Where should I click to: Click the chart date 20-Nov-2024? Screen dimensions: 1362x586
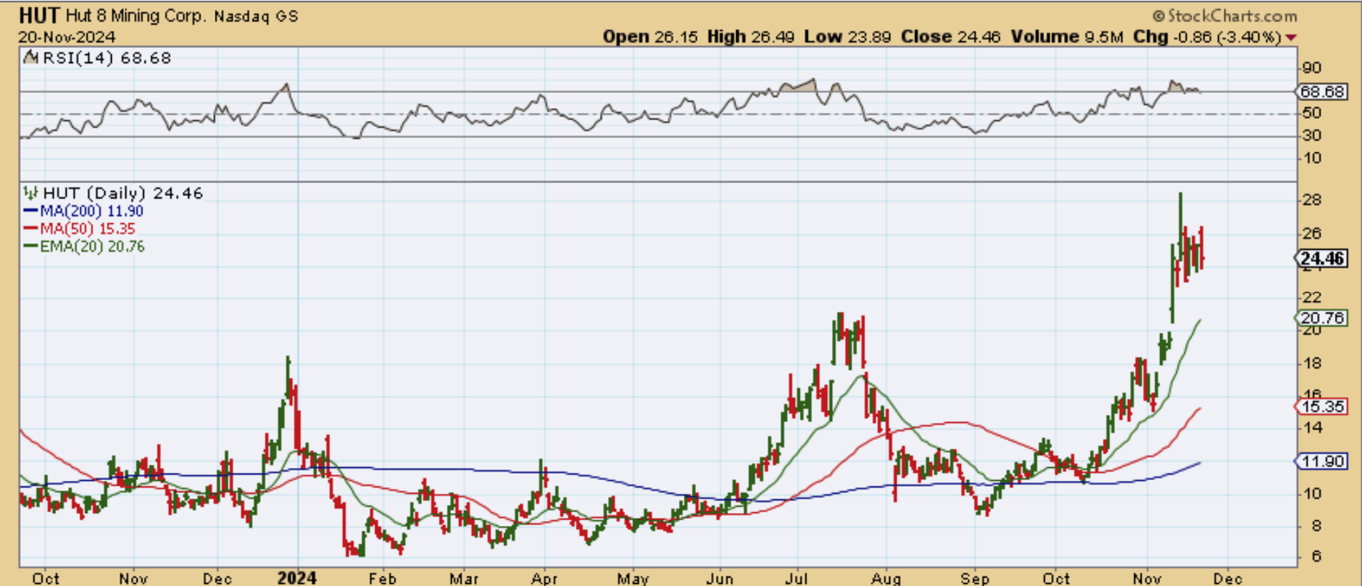tap(67, 37)
